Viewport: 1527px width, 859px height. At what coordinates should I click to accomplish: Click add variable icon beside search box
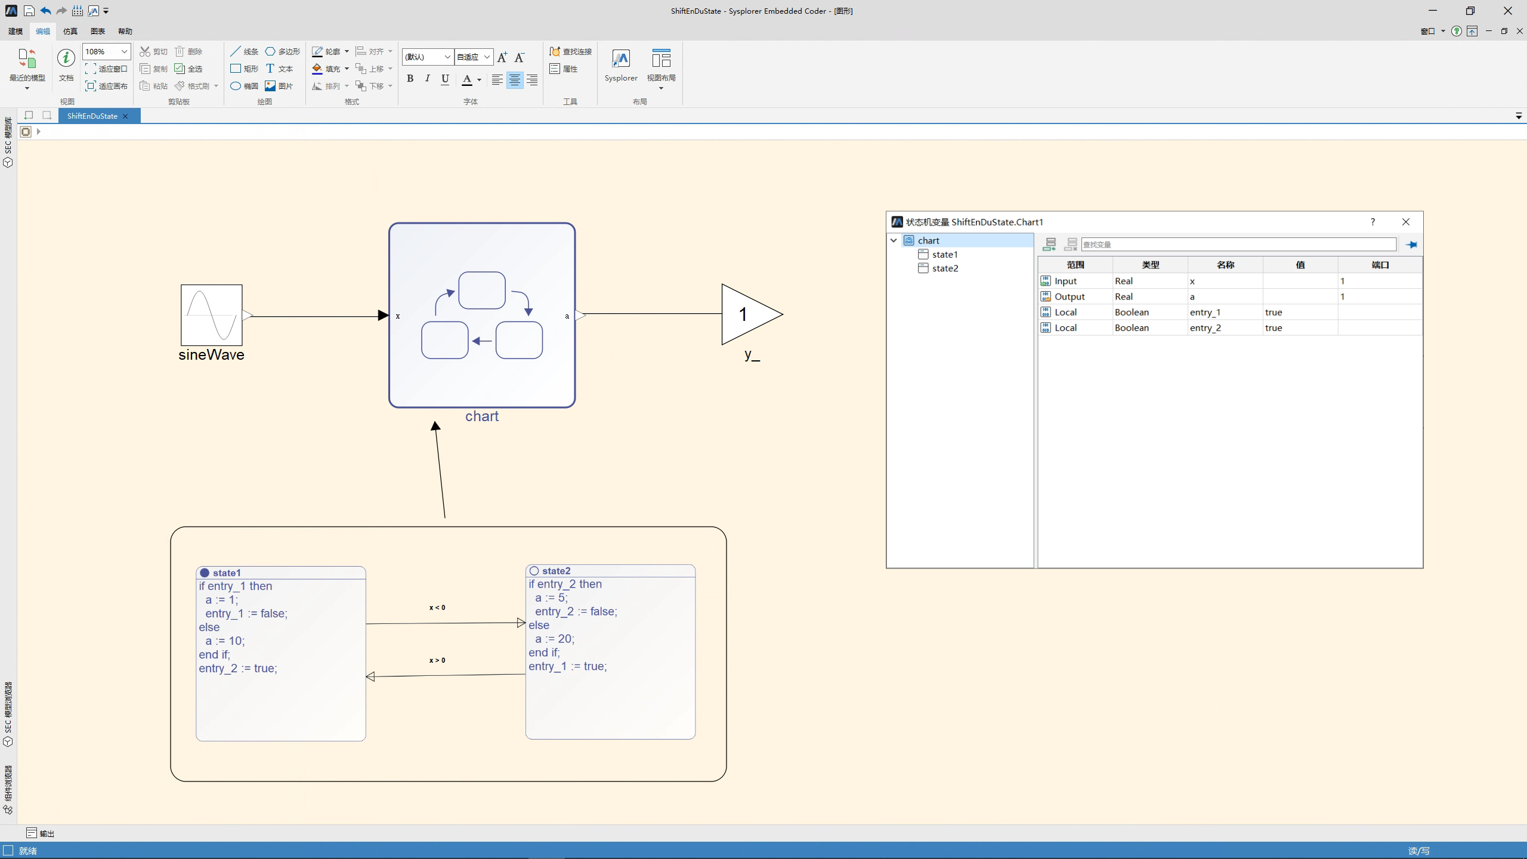point(1049,245)
